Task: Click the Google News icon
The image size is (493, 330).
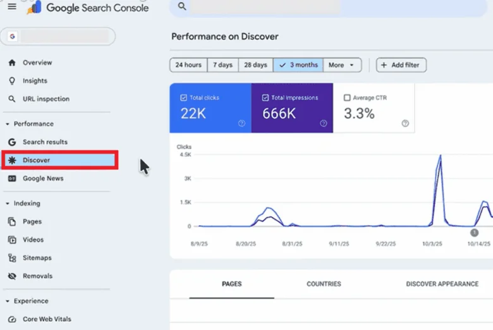Action: point(12,178)
